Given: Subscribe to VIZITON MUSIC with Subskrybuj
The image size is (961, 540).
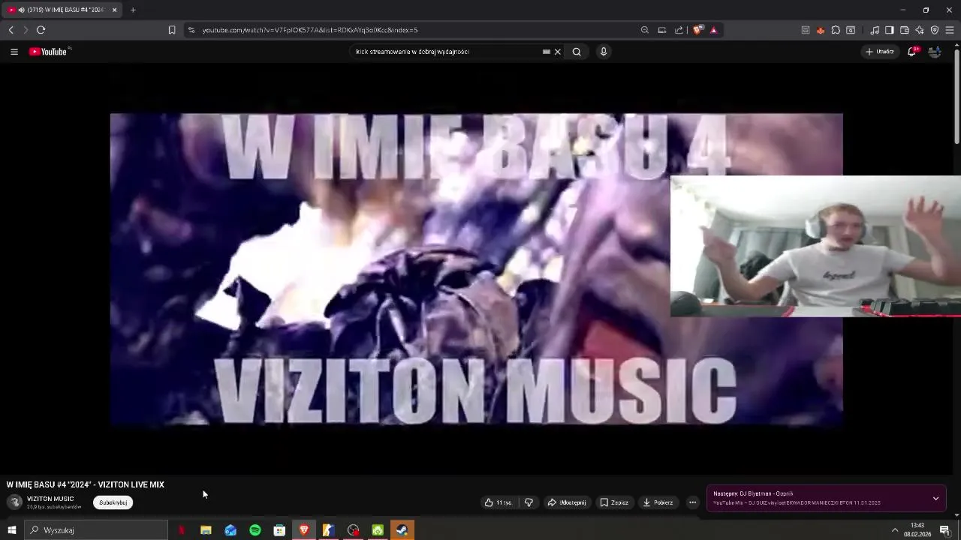Looking at the screenshot, I should [x=113, y=502].
